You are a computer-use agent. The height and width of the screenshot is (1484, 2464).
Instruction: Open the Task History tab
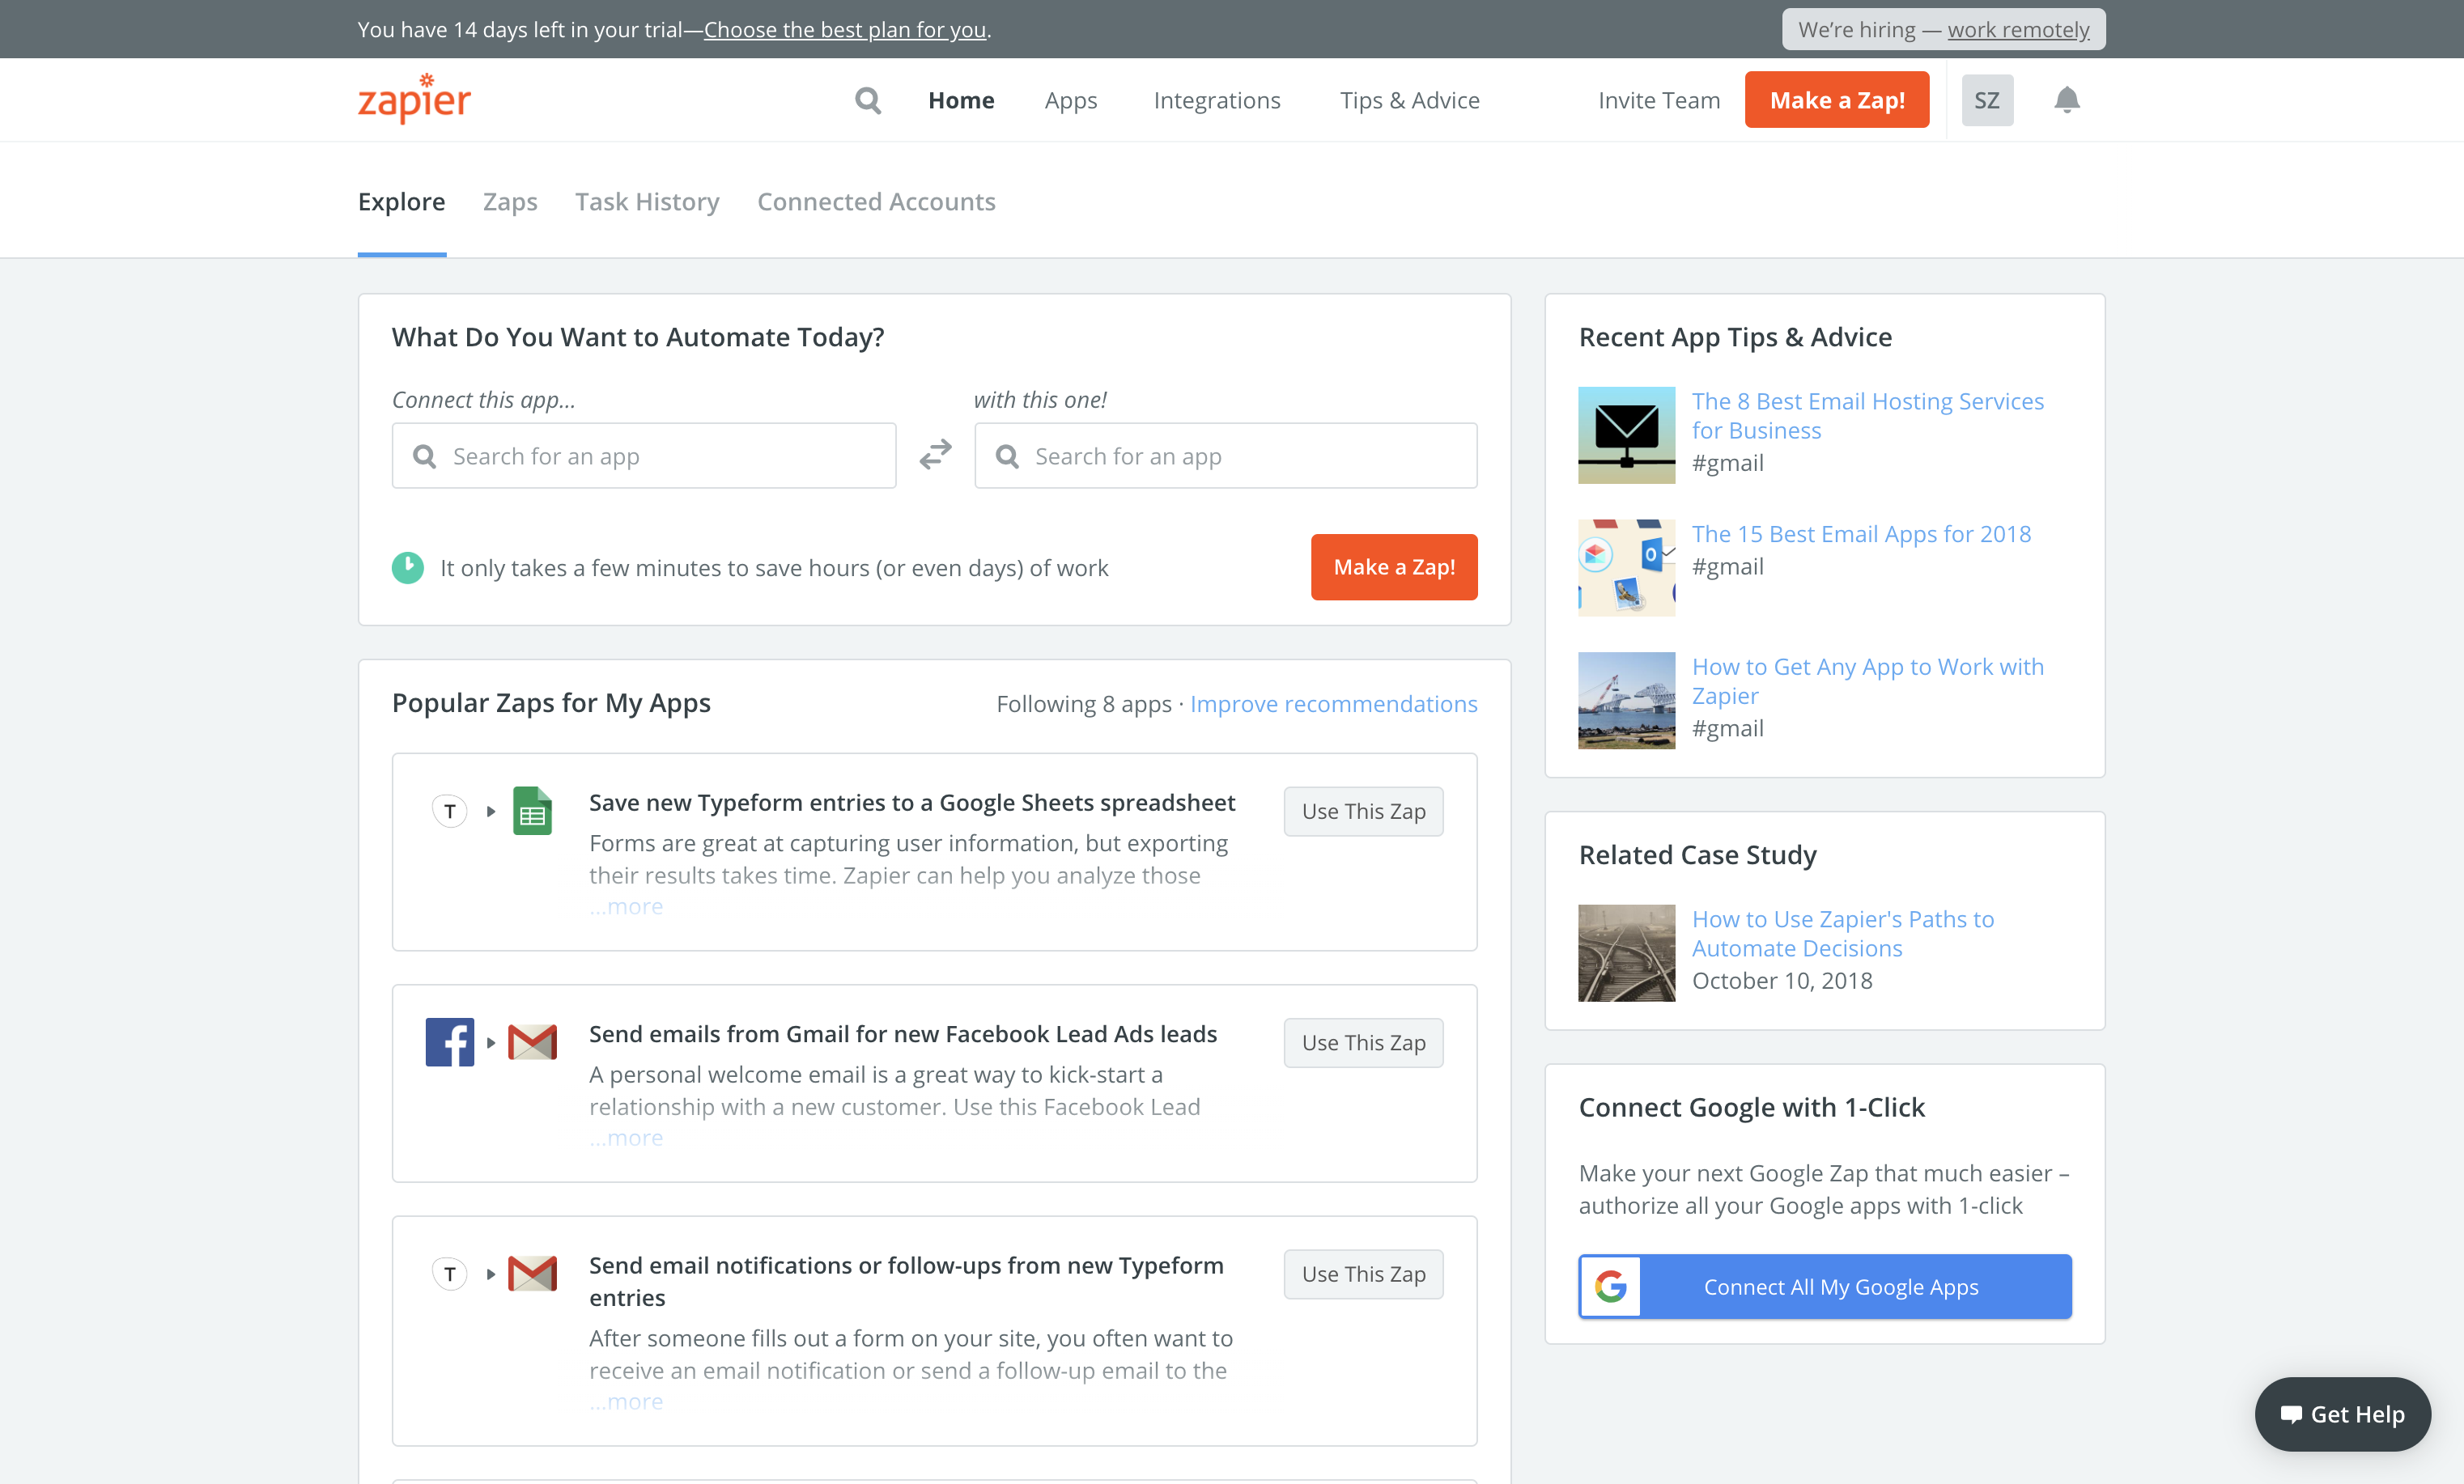click(647, 201)
